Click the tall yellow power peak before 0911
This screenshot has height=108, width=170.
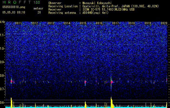tap(12, 103)
